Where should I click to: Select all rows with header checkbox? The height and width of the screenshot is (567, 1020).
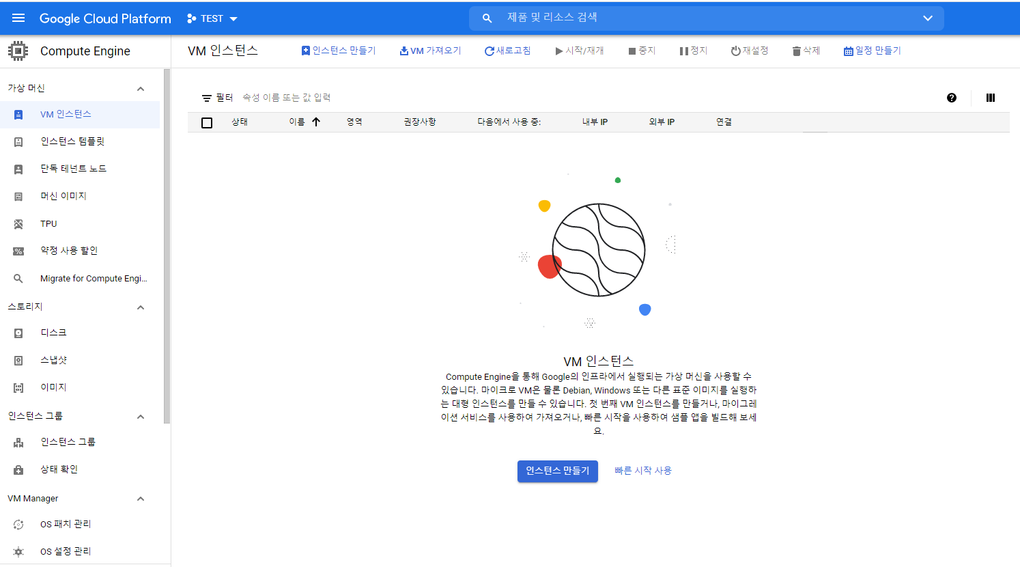(207, 123)
